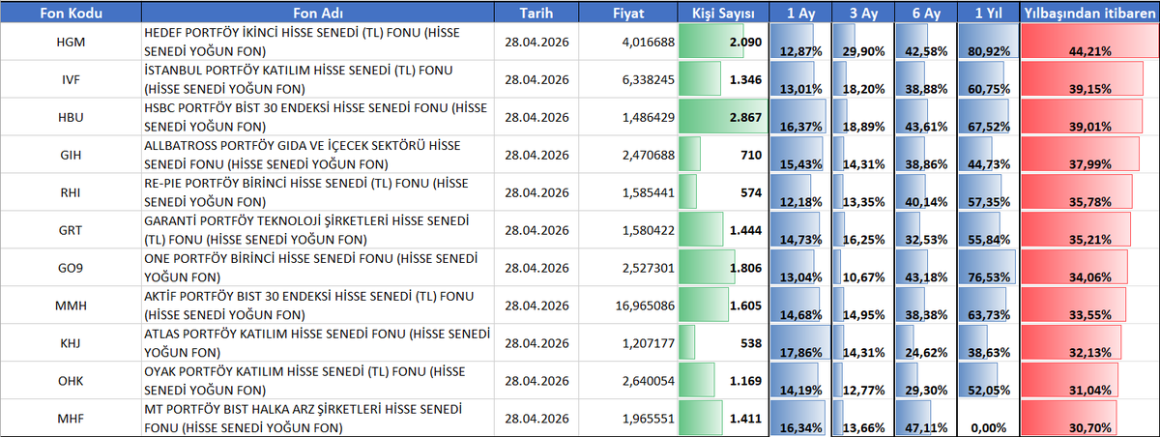Select price cell 6,338245
Screen dimensions: 1160x437
[628, 79]
